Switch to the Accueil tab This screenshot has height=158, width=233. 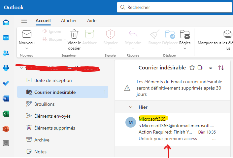click(x=43, y=20)
